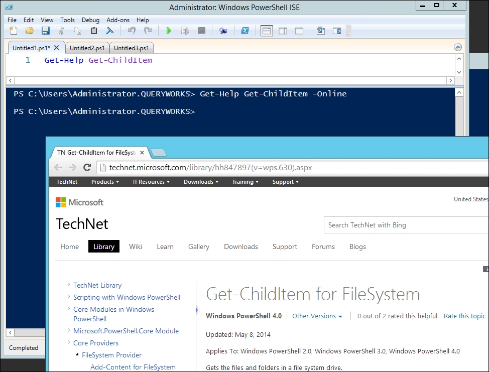Close the Untitled1.ps1 script tab
This screenshot has height=372, width=489.
coord(56,48)
